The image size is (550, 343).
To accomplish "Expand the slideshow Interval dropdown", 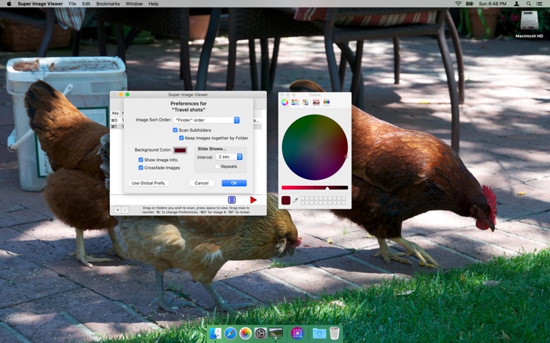I will tap(230, 157).
